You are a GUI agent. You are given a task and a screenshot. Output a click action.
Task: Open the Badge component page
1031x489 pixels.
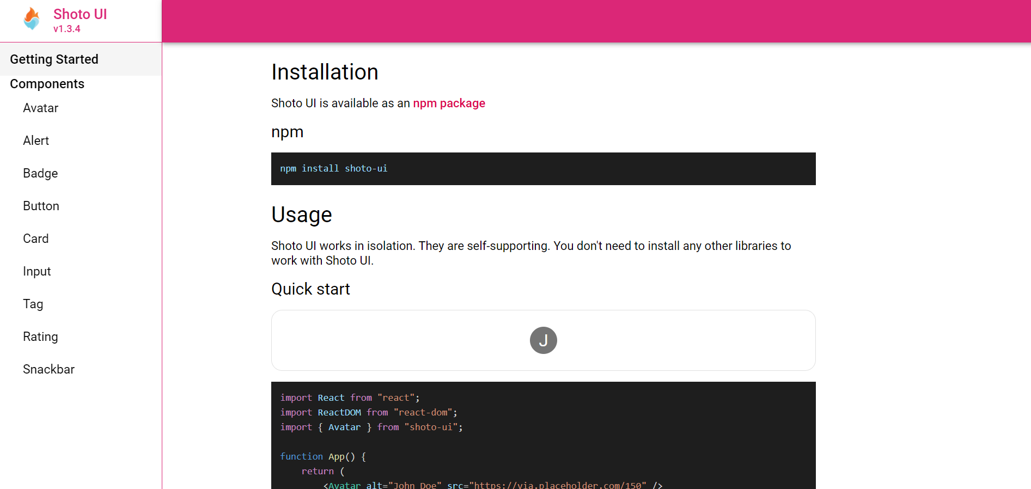[40, 173]
